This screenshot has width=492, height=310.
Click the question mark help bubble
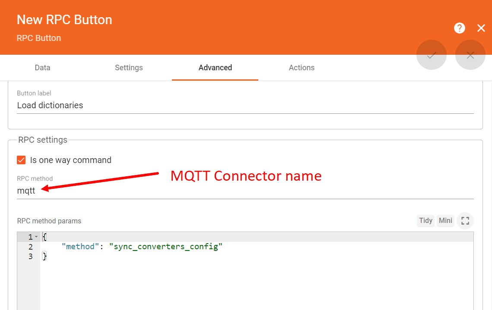tap(459, 28)
